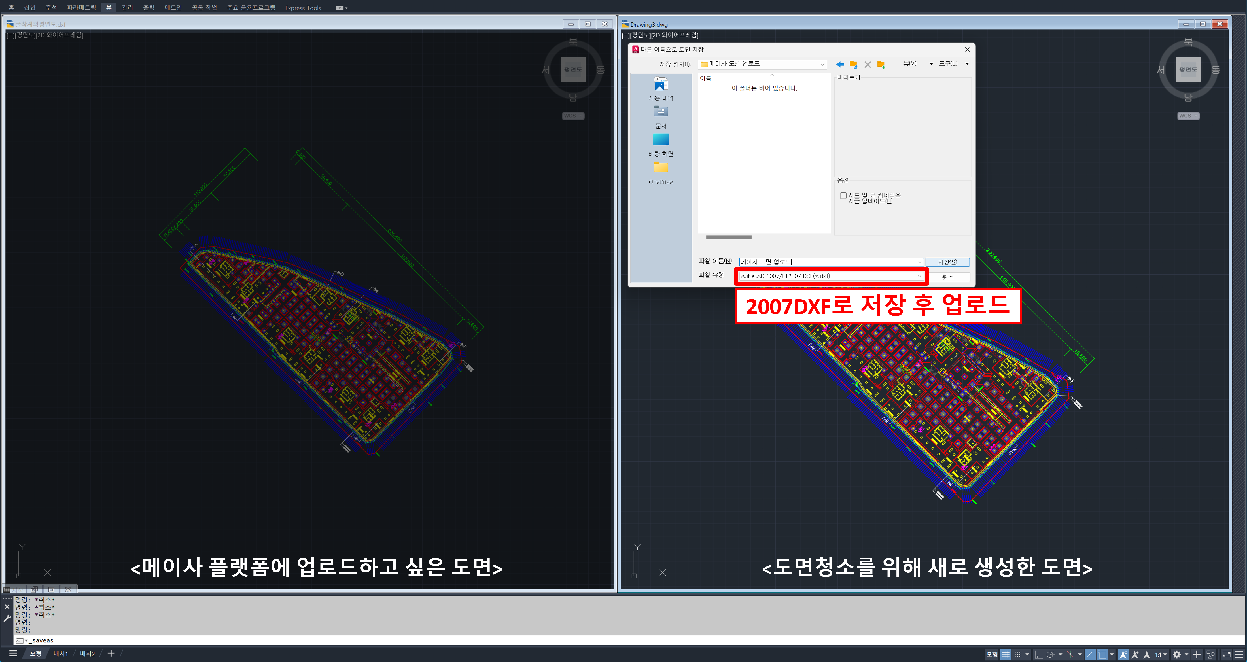Image resolution: width=1247 pixels, height=662 pixels.
Task: Toggle ortho mode in status bar
Action: (x=1039, y=655)
